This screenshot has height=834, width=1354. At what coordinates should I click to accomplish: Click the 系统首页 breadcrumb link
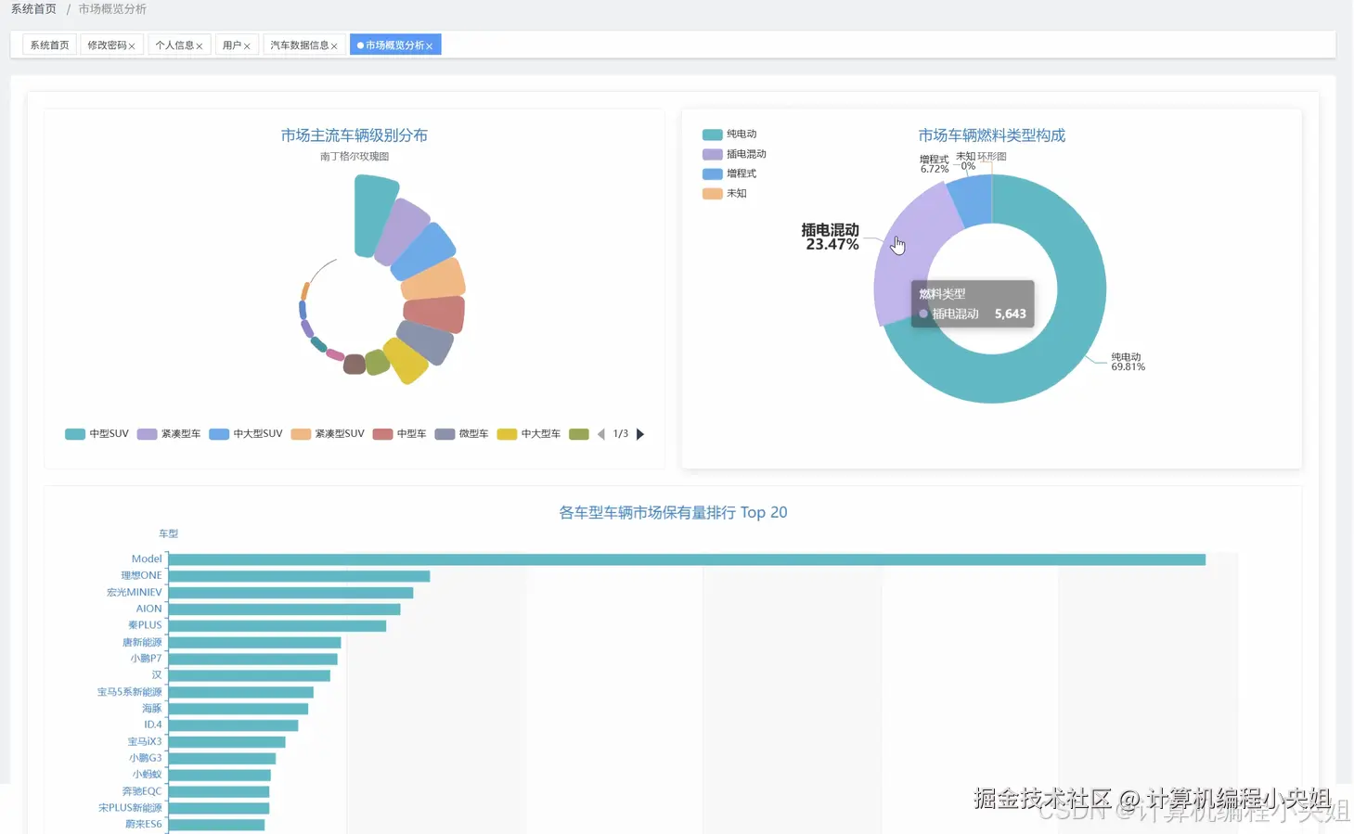[x=33, y=9]
